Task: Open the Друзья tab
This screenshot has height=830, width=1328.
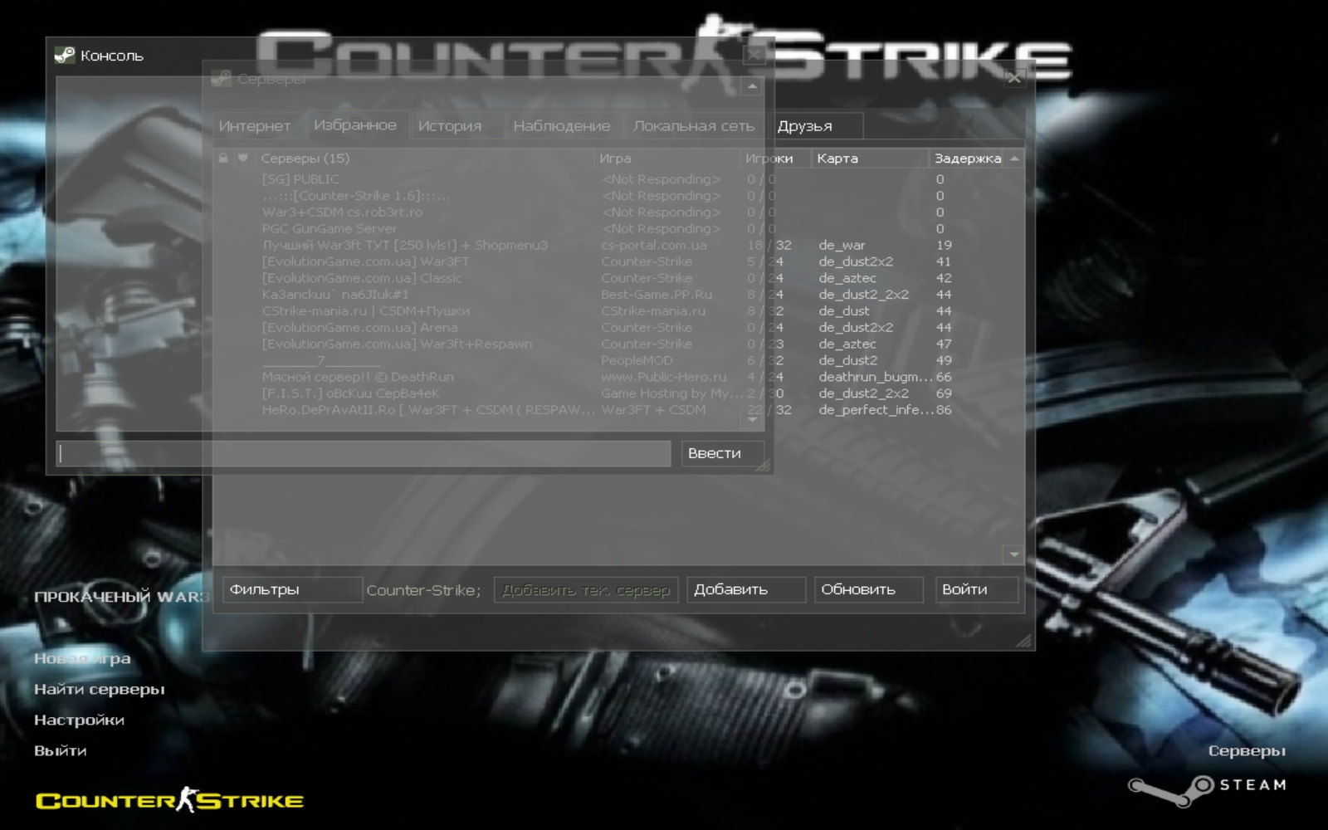Action: click(817, 126)
